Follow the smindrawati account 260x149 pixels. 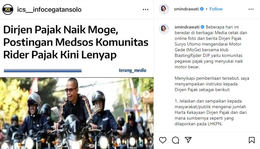coord(216,9)
